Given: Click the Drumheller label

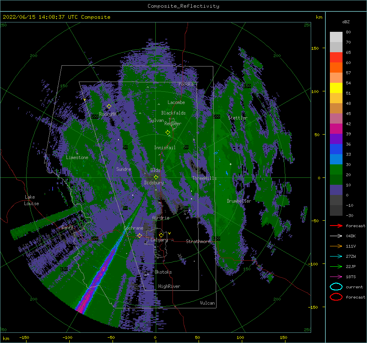Looking at the screenshot, I should (x=239, y=201).
